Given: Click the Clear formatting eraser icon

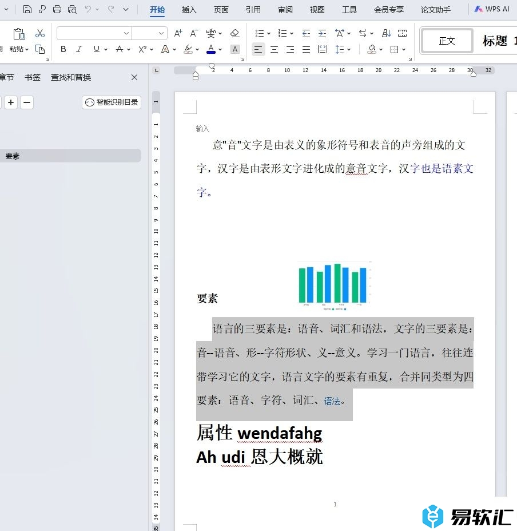Looking at the screenshot, I should tap(234, 33).
